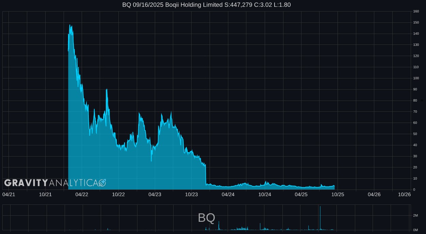
Task: Select the 30 price axis label
Action: click(x=415, y=156)
